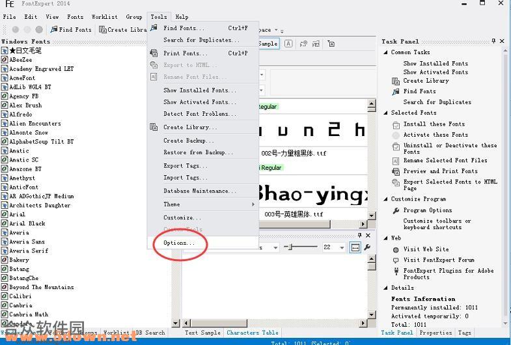Click the Sample view button
This screenshot has height=345, width=511.
coord(269,44)
